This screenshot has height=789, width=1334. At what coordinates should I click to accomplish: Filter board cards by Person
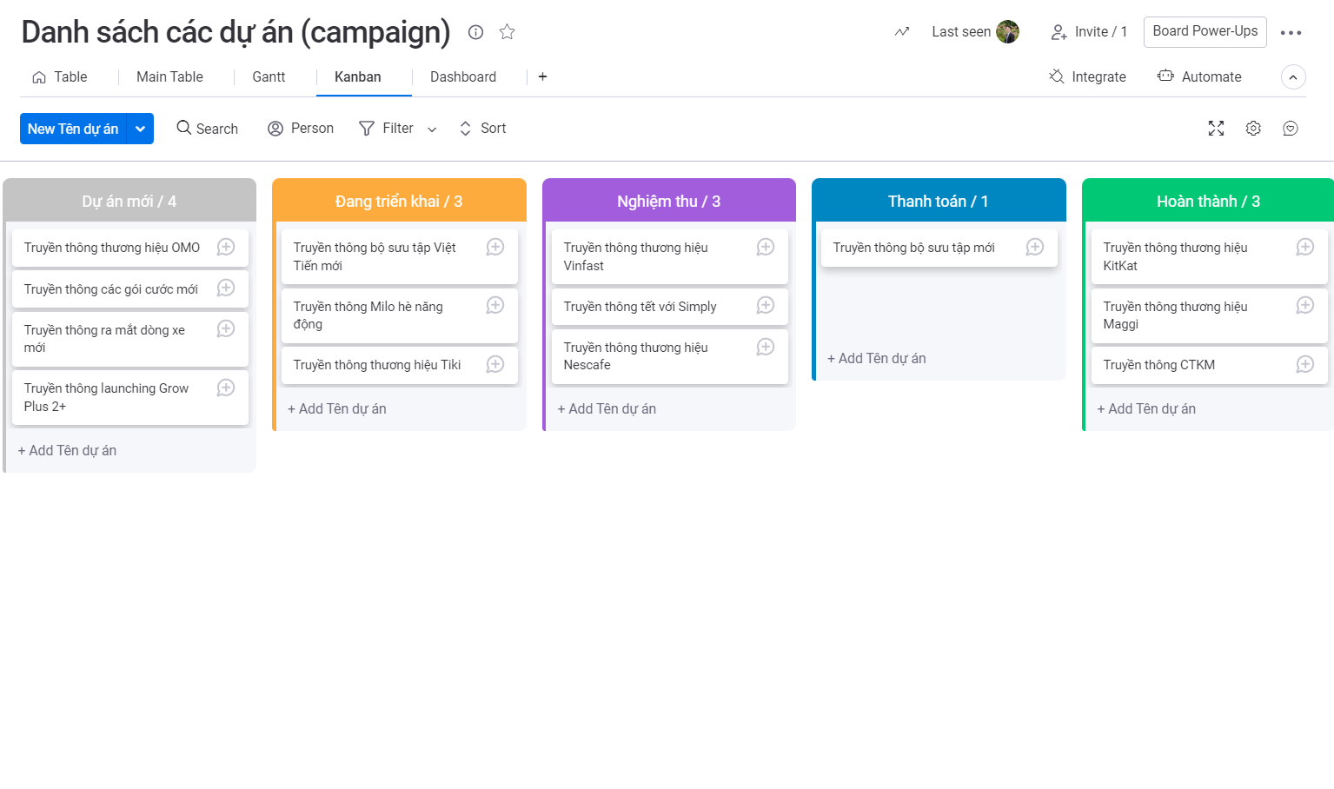coord(300,128)
